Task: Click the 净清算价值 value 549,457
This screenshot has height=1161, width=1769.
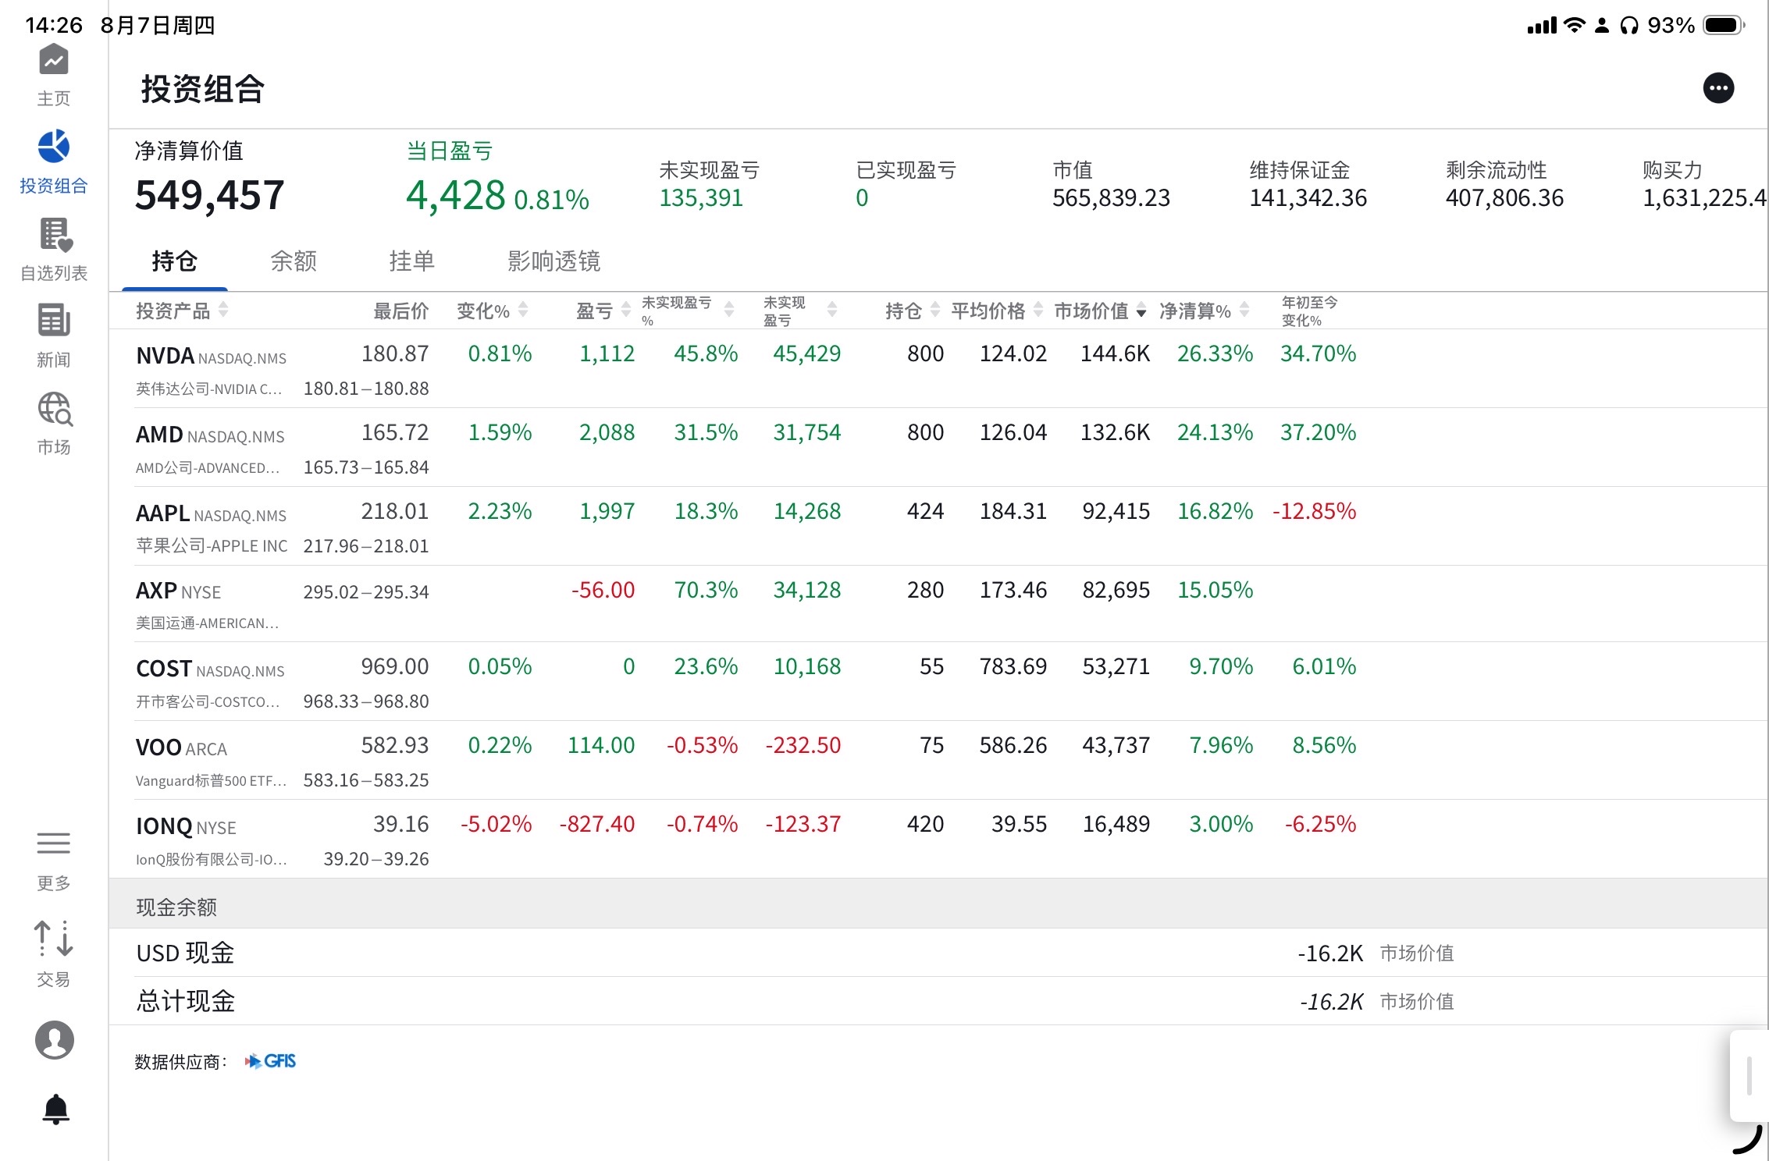Action: coord(209,195)
